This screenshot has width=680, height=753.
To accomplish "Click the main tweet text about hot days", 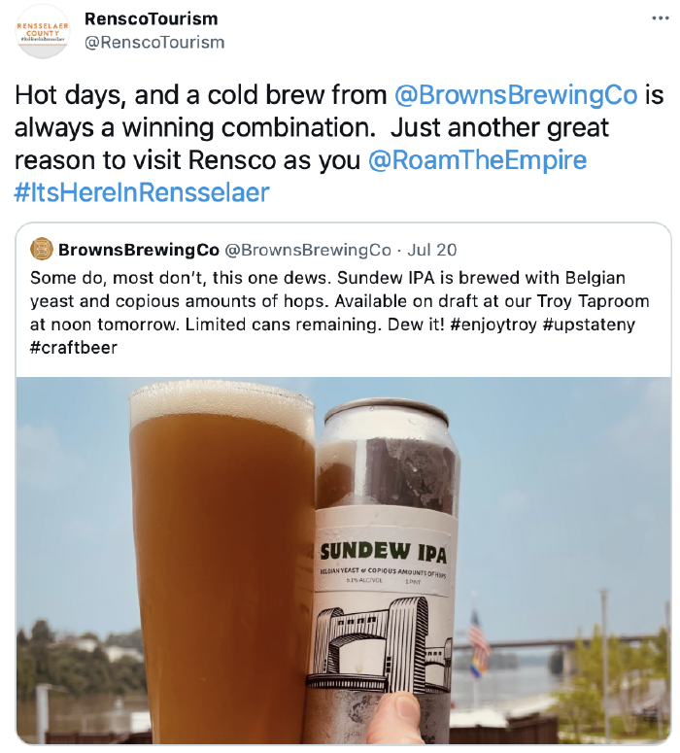I will pyautogui.click(x=339, y=144).
